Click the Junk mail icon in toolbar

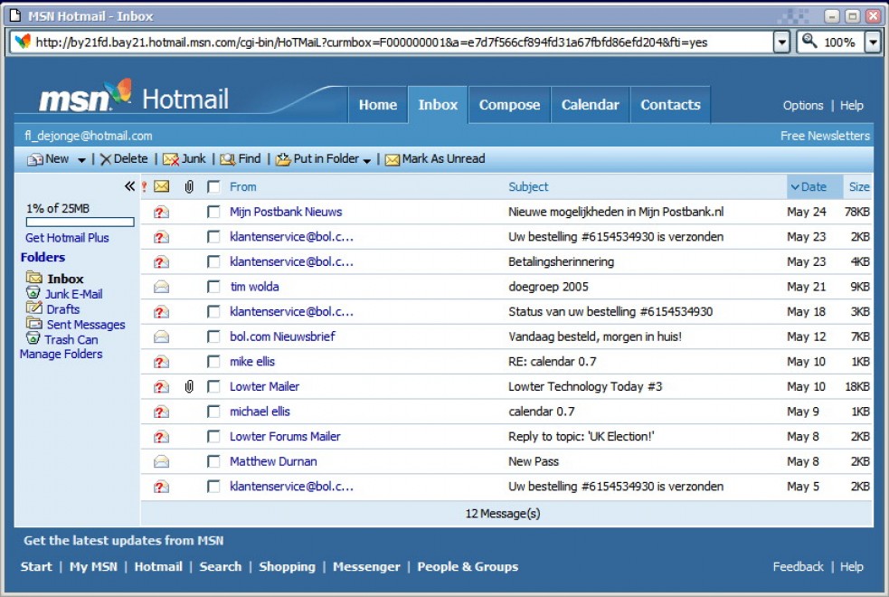[171, 160]
